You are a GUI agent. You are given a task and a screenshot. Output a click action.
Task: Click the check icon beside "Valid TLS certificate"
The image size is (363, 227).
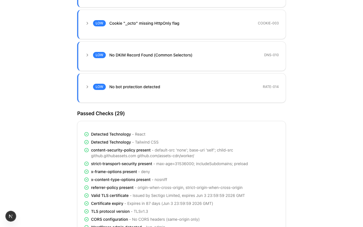coord(86,196)
